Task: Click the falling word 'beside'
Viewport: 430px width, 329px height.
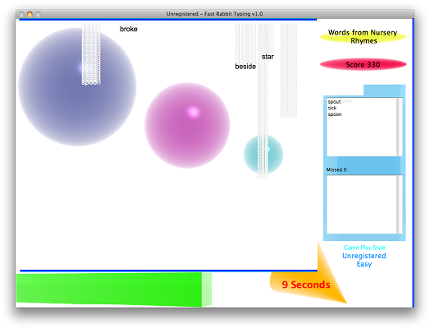Action: [245, 67]
